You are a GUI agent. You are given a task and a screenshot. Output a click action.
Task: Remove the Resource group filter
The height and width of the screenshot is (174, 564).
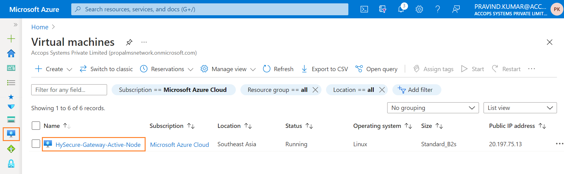tap(315, 90)
